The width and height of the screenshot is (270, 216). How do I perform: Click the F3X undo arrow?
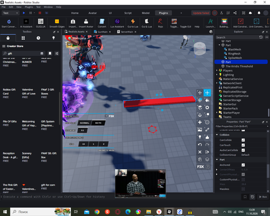200,145
